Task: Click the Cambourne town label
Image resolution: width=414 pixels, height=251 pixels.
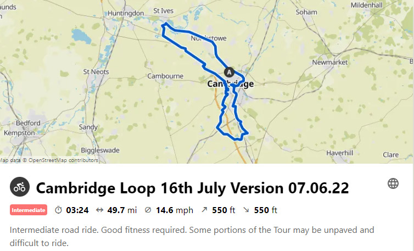Action: tap(165, 76)
